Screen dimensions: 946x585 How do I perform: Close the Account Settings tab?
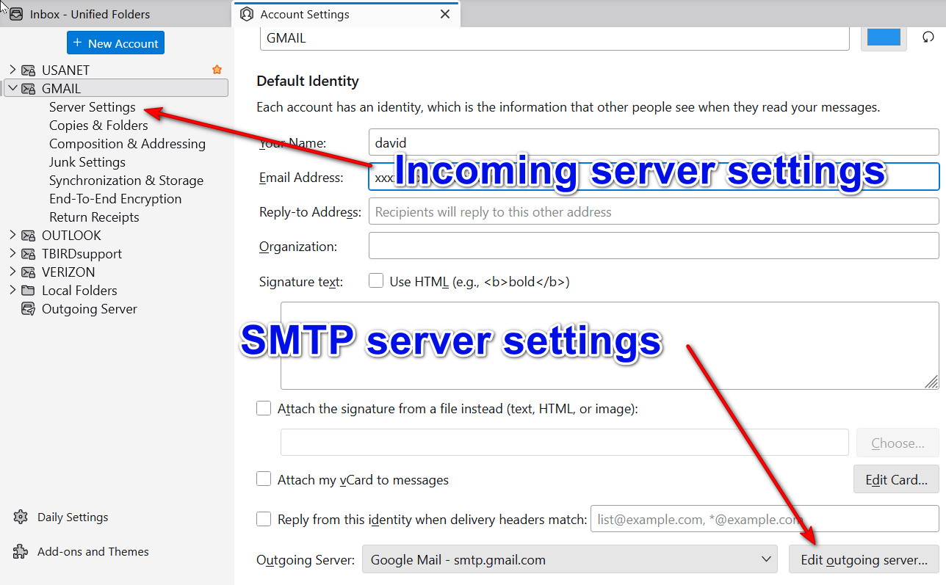click(444, 14)
